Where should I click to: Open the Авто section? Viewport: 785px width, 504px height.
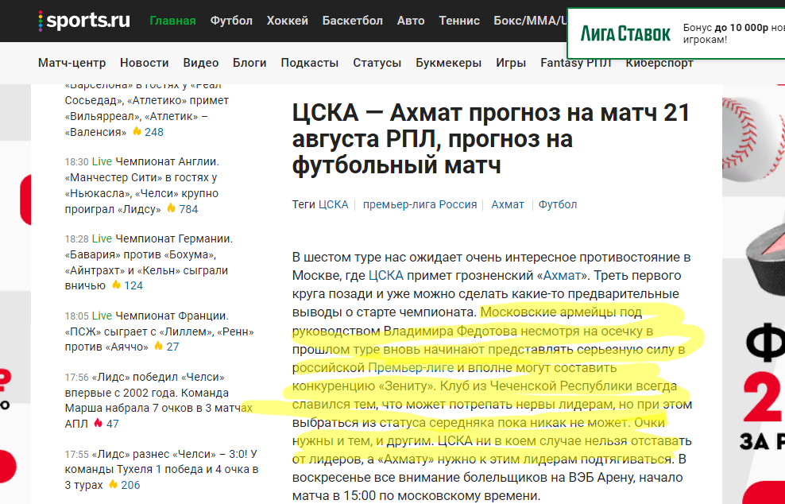pos(411,21)
